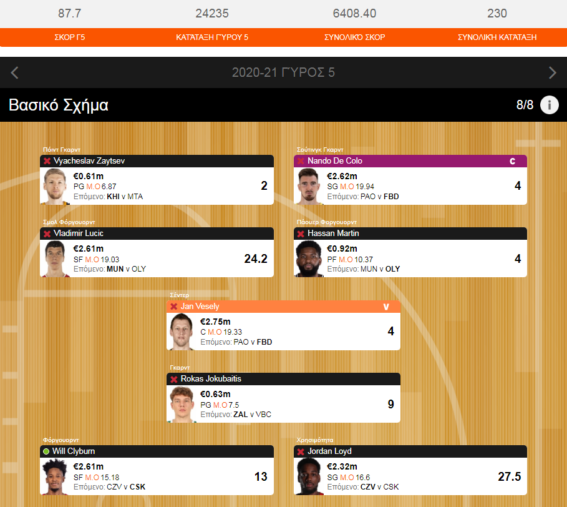The image size is (567, 507).
Task: Click the info icon beside 8/8
Action: pos(550,105)
